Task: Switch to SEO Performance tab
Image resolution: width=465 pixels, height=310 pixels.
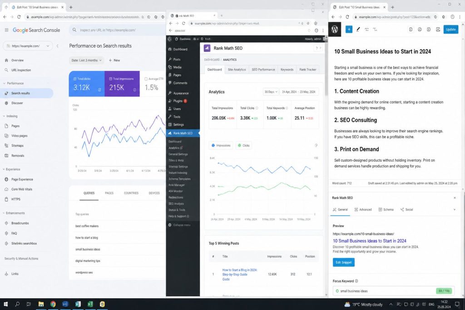Action: pyautogui.click(x=263, y=69)
